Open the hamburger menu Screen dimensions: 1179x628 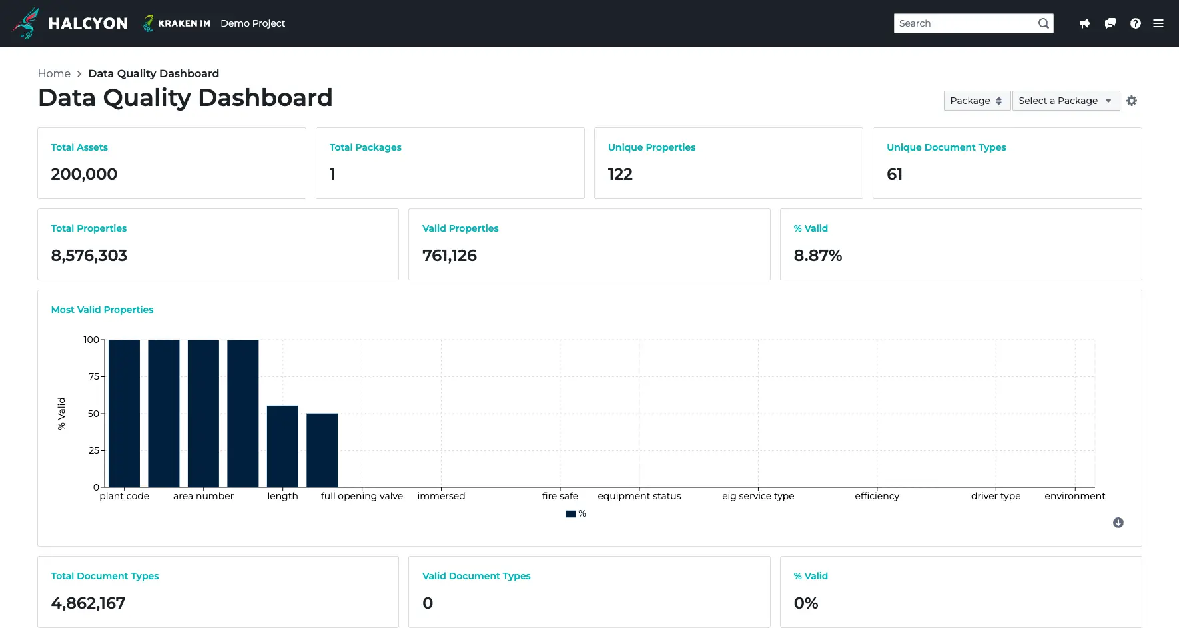1158,23
